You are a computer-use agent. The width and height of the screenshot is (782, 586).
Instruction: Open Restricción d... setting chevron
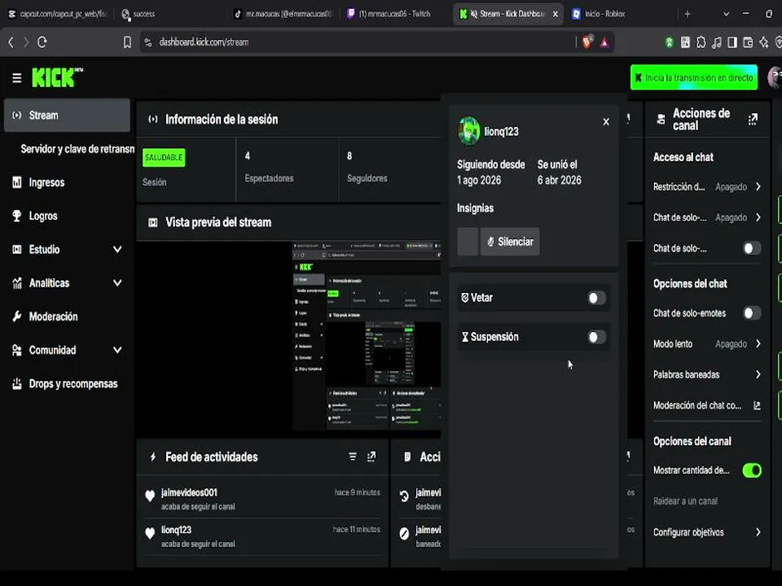pyautogui.click(x=758, y=187)
